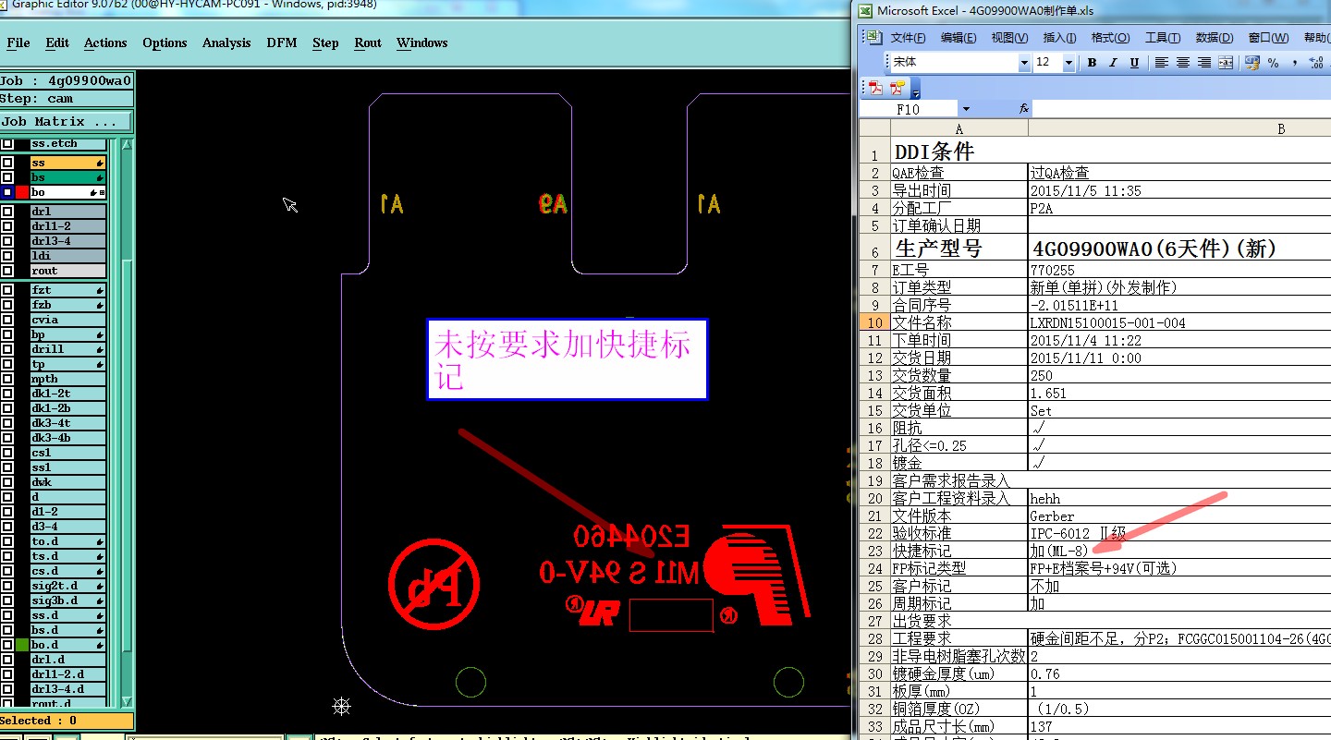Viewport: 1331px width, 740px height.
Task: Open font name dropdown in Excel
Action: pyautogui.click(x=1024, y=63)
